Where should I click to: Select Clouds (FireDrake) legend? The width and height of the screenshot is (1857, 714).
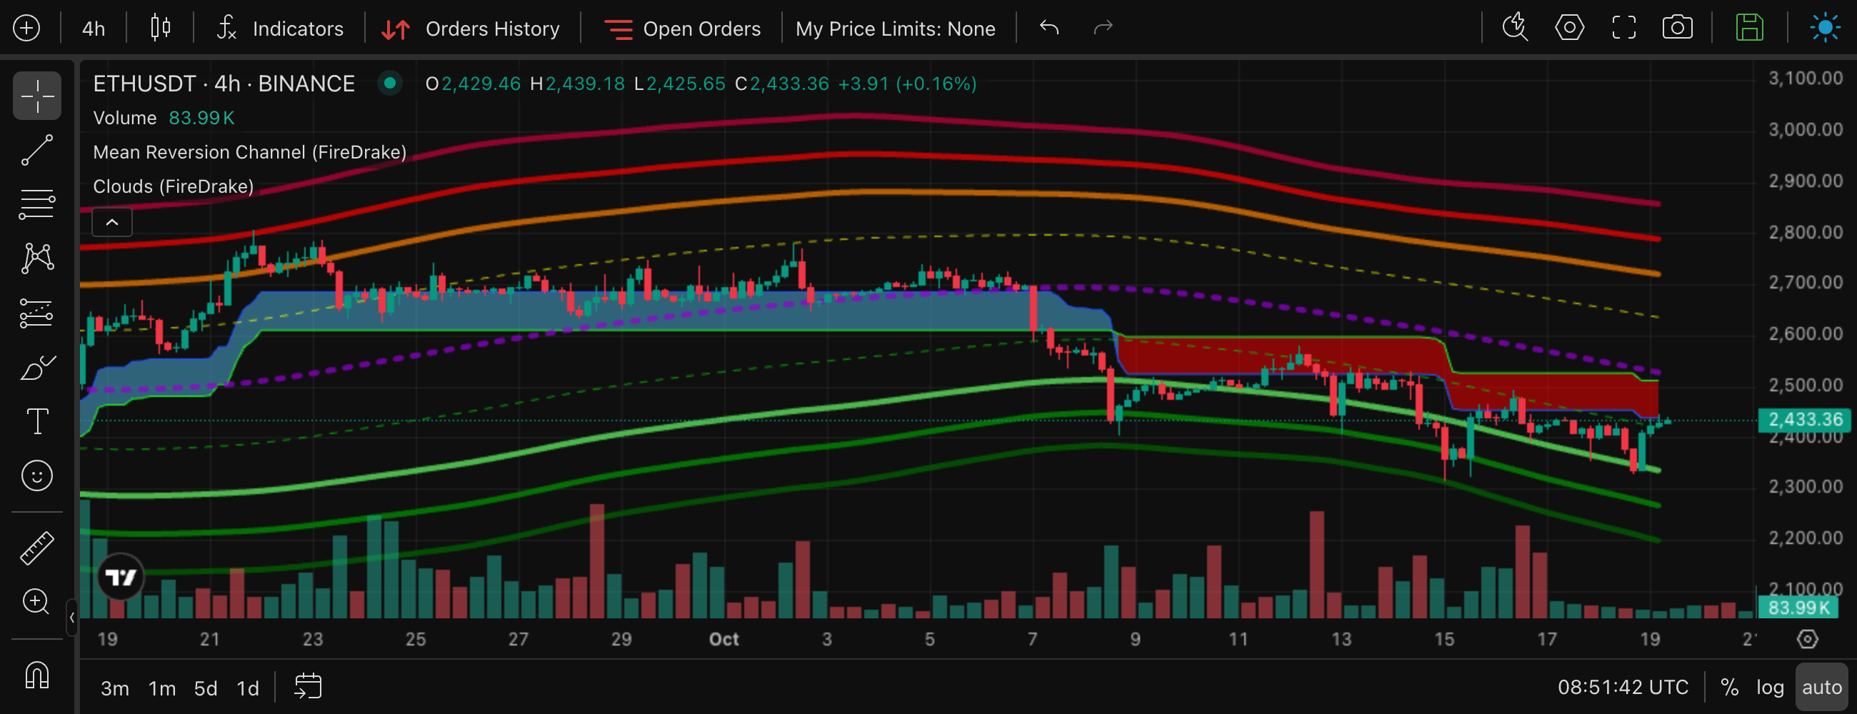coord(173,186)
